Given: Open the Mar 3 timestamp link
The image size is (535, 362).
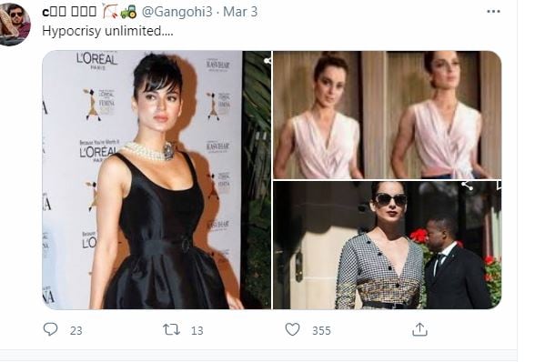Looking at the screenshot, I should point(240,12).
